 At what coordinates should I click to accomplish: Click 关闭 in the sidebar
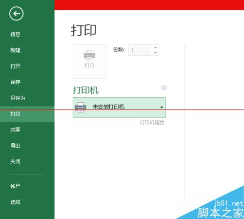(15, 161)
